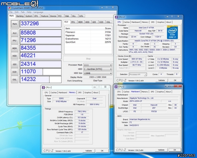Switch to the Feature tab in CrystalMark
This screenshot has width=197, height=158.
[x=45, y=16]
